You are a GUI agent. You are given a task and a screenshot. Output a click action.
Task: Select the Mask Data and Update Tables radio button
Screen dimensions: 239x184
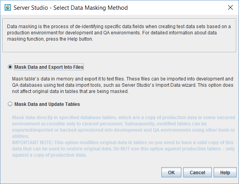tap(10, 104)
